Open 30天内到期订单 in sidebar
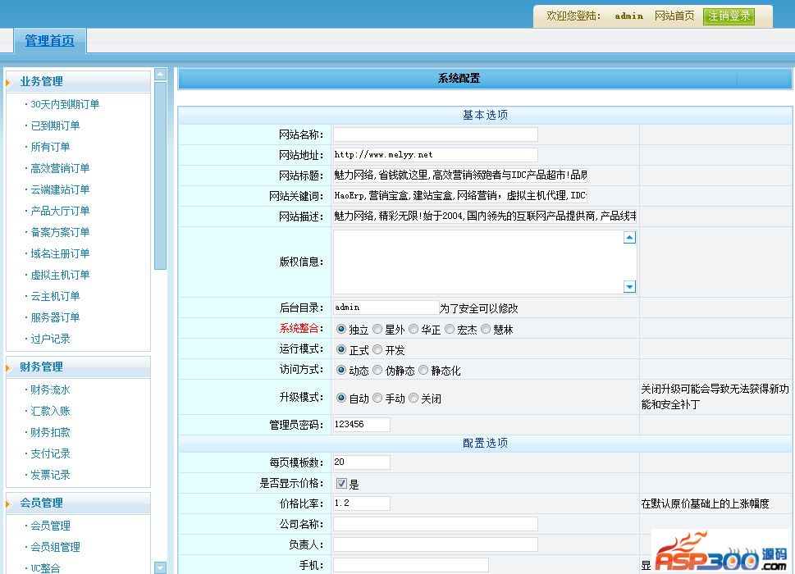 click(x=65, y=104)
